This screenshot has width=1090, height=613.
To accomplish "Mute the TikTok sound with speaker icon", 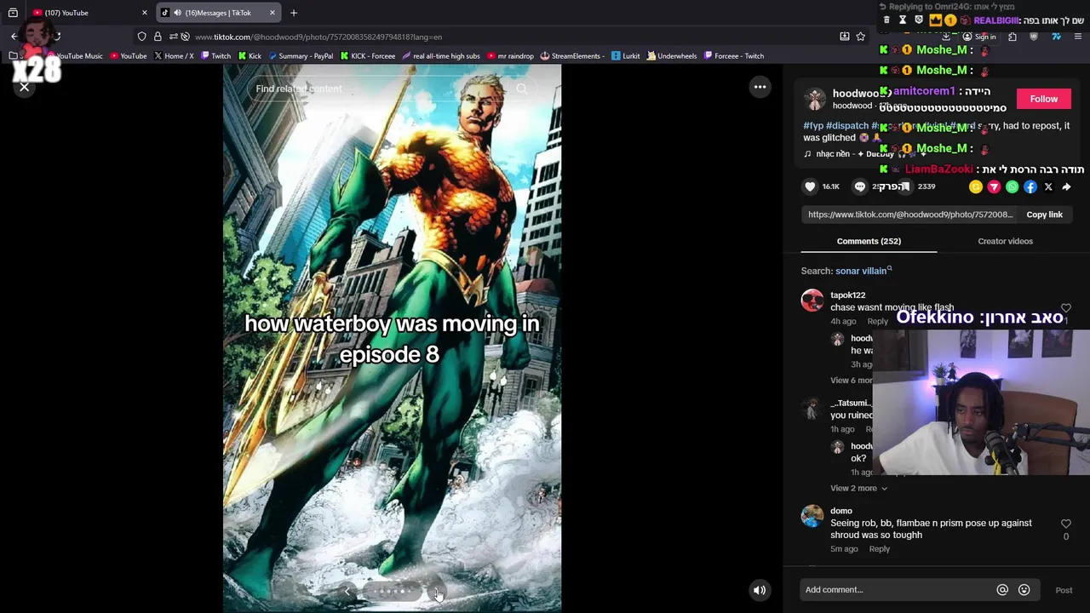I will coord(759,590).
